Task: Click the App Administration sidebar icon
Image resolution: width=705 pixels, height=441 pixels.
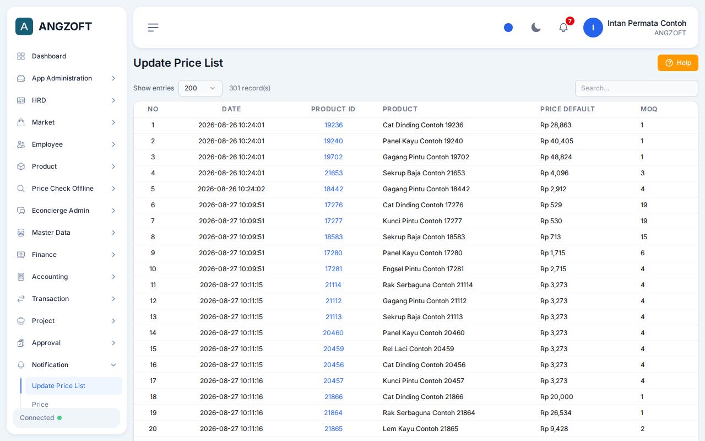Action: pyautogui.click(x=21, y=78)
